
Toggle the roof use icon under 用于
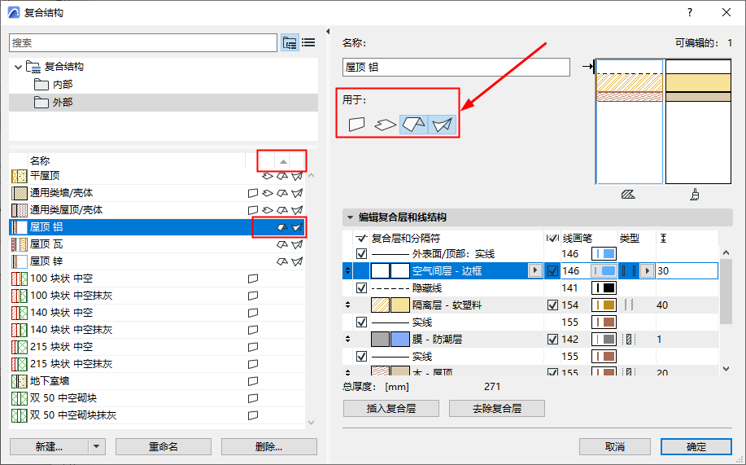coord(413,125)
